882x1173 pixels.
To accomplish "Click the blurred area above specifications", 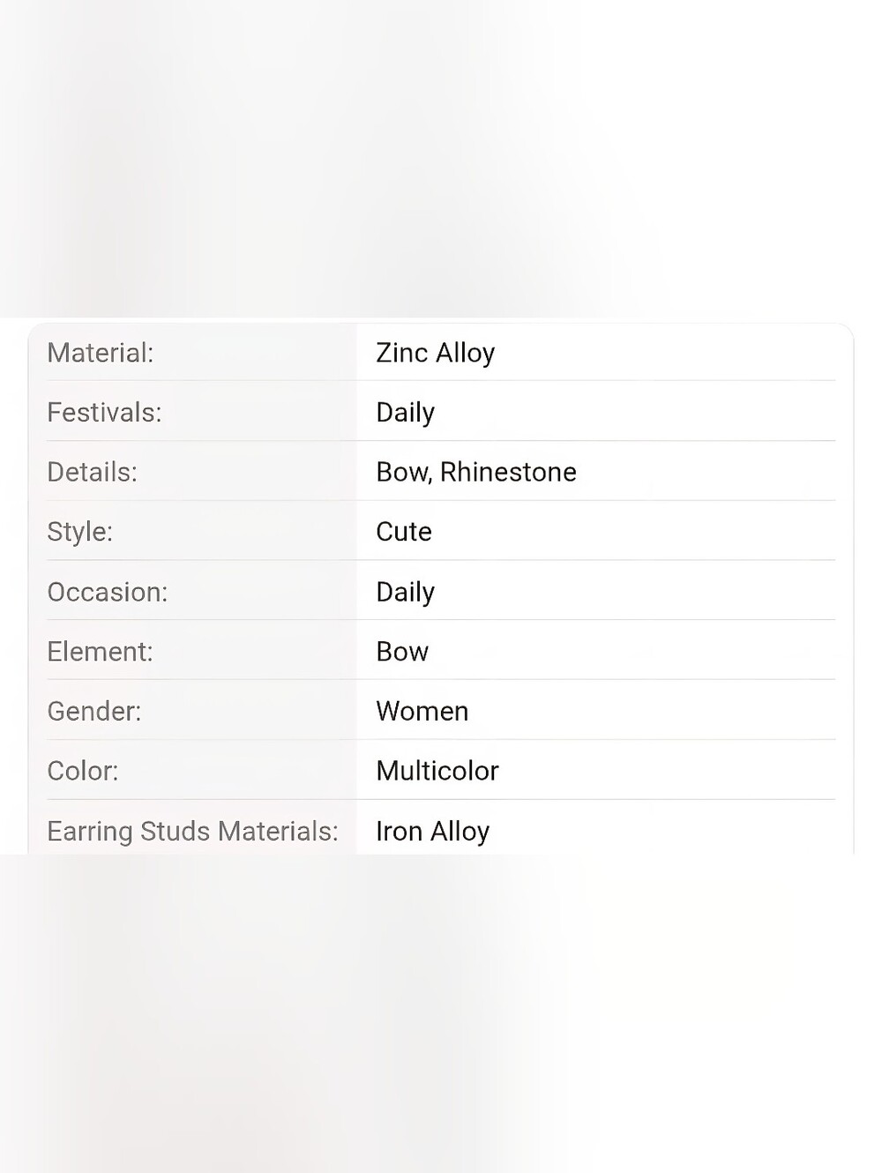I will (441, 159).
